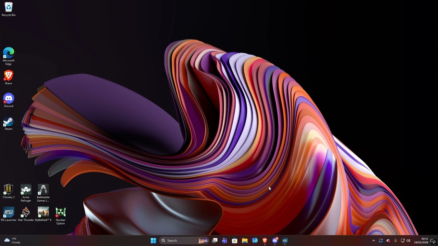Select the Discord desktop shortcut

(x=9, y=100)
